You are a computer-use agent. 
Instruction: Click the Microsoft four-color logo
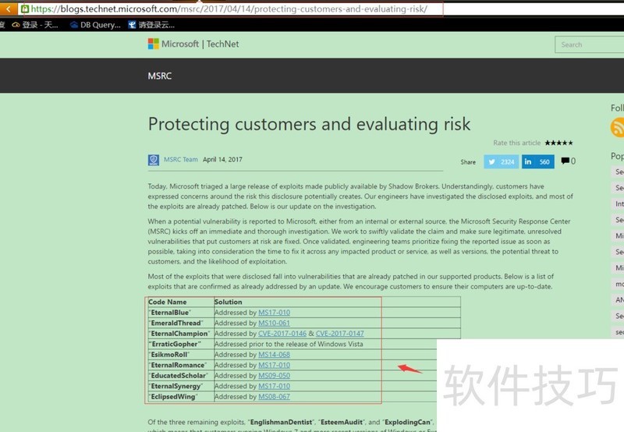[153, 44]
